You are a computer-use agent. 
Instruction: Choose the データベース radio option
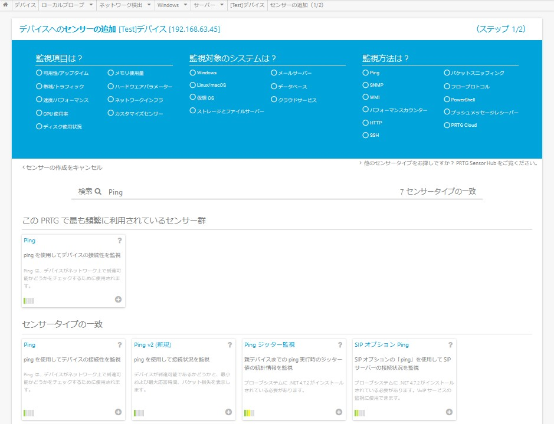tap(274, 86)
